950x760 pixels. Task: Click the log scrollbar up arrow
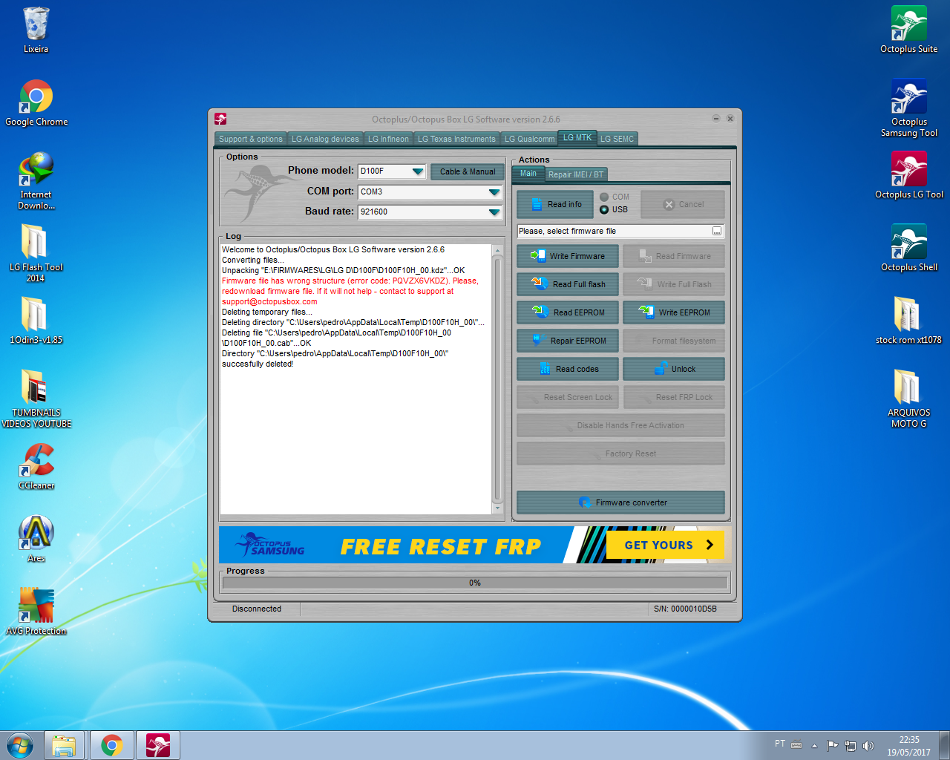pyautogui.click(x=498, y=250)
